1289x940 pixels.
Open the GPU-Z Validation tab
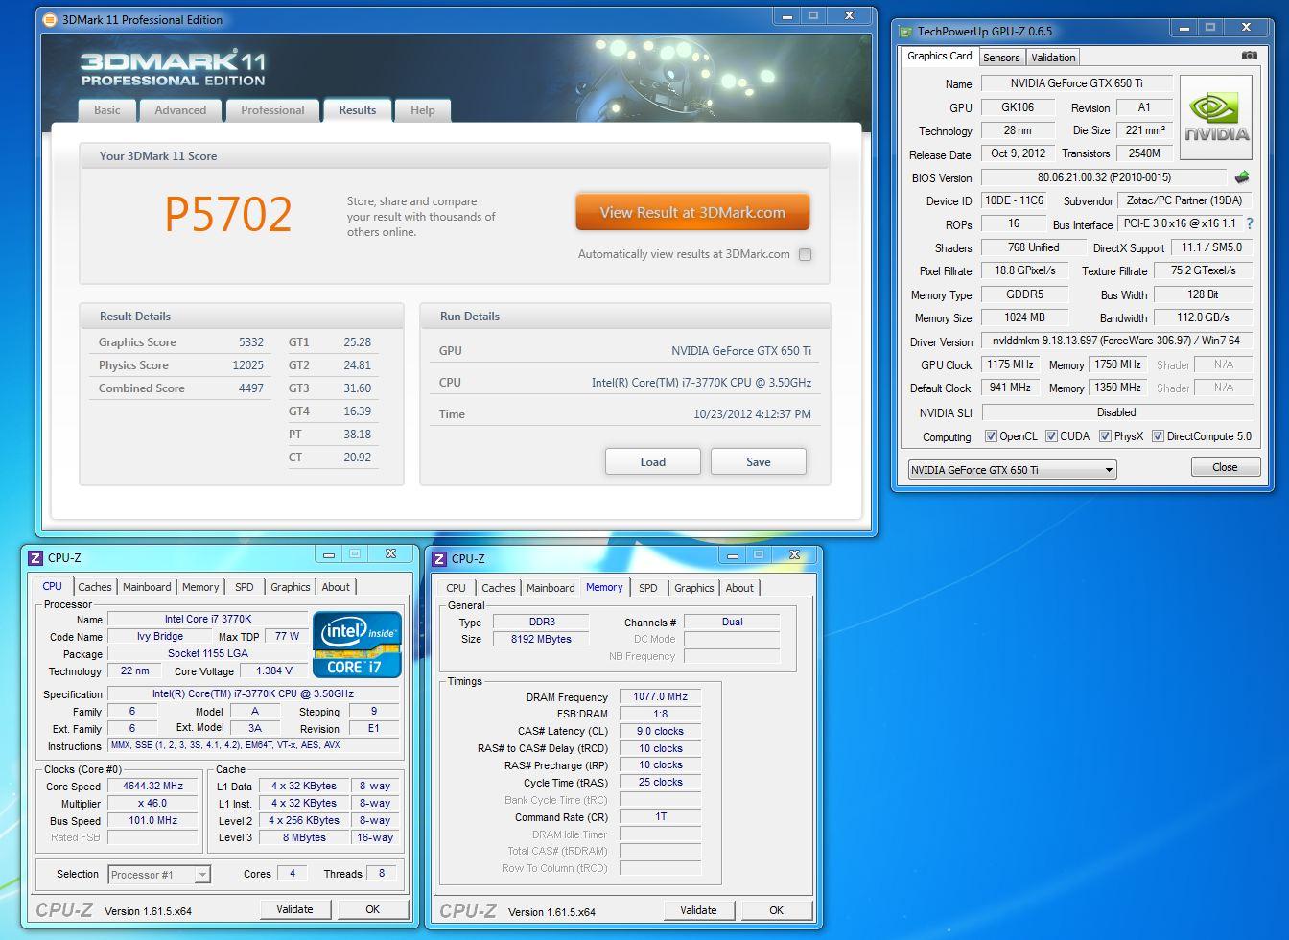pos(1053,58)
